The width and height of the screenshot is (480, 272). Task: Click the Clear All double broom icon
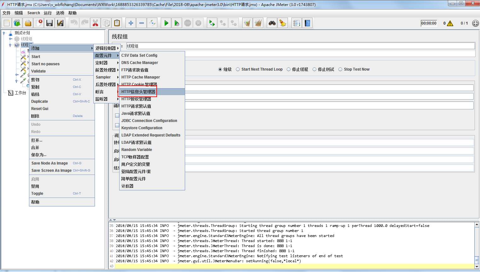258,23
